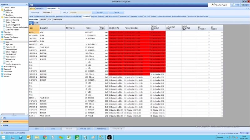This screenshot has height=140, width=250.
Task: Expand the Planning folder in sidebar
Action: (1, 32)
